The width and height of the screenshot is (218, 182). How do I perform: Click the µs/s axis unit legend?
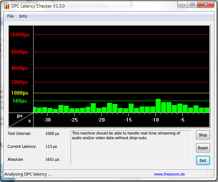point(21,120)
